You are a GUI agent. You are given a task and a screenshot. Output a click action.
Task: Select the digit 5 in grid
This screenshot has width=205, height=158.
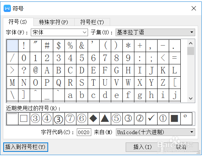tap(82, 58)
